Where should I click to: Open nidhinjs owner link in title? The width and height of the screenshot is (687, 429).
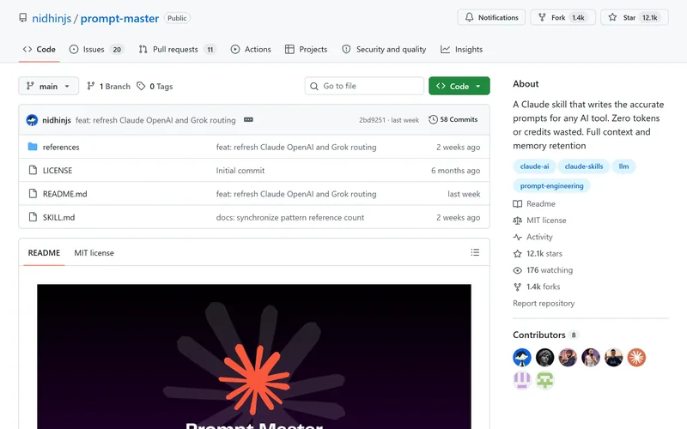click(x=52, y=18)
